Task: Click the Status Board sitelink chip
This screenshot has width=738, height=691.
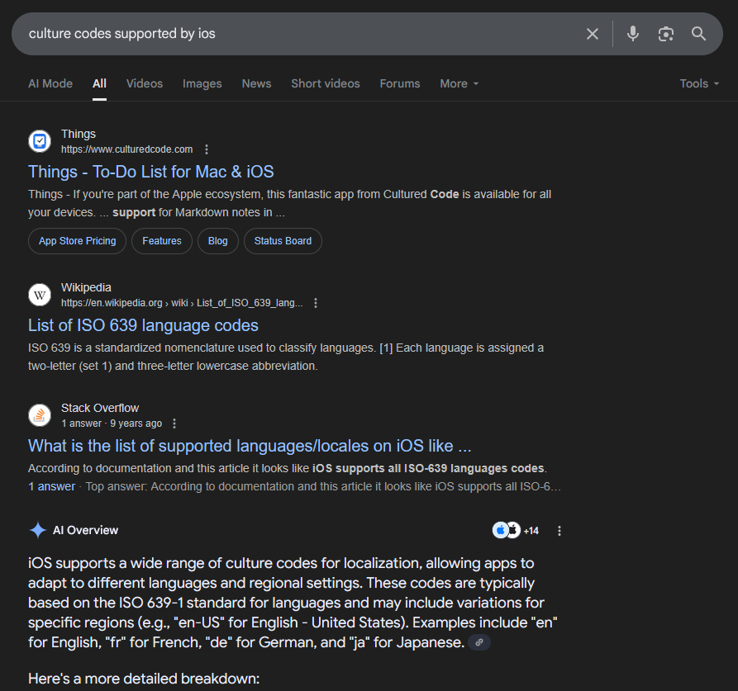Action: pos(283,241)
